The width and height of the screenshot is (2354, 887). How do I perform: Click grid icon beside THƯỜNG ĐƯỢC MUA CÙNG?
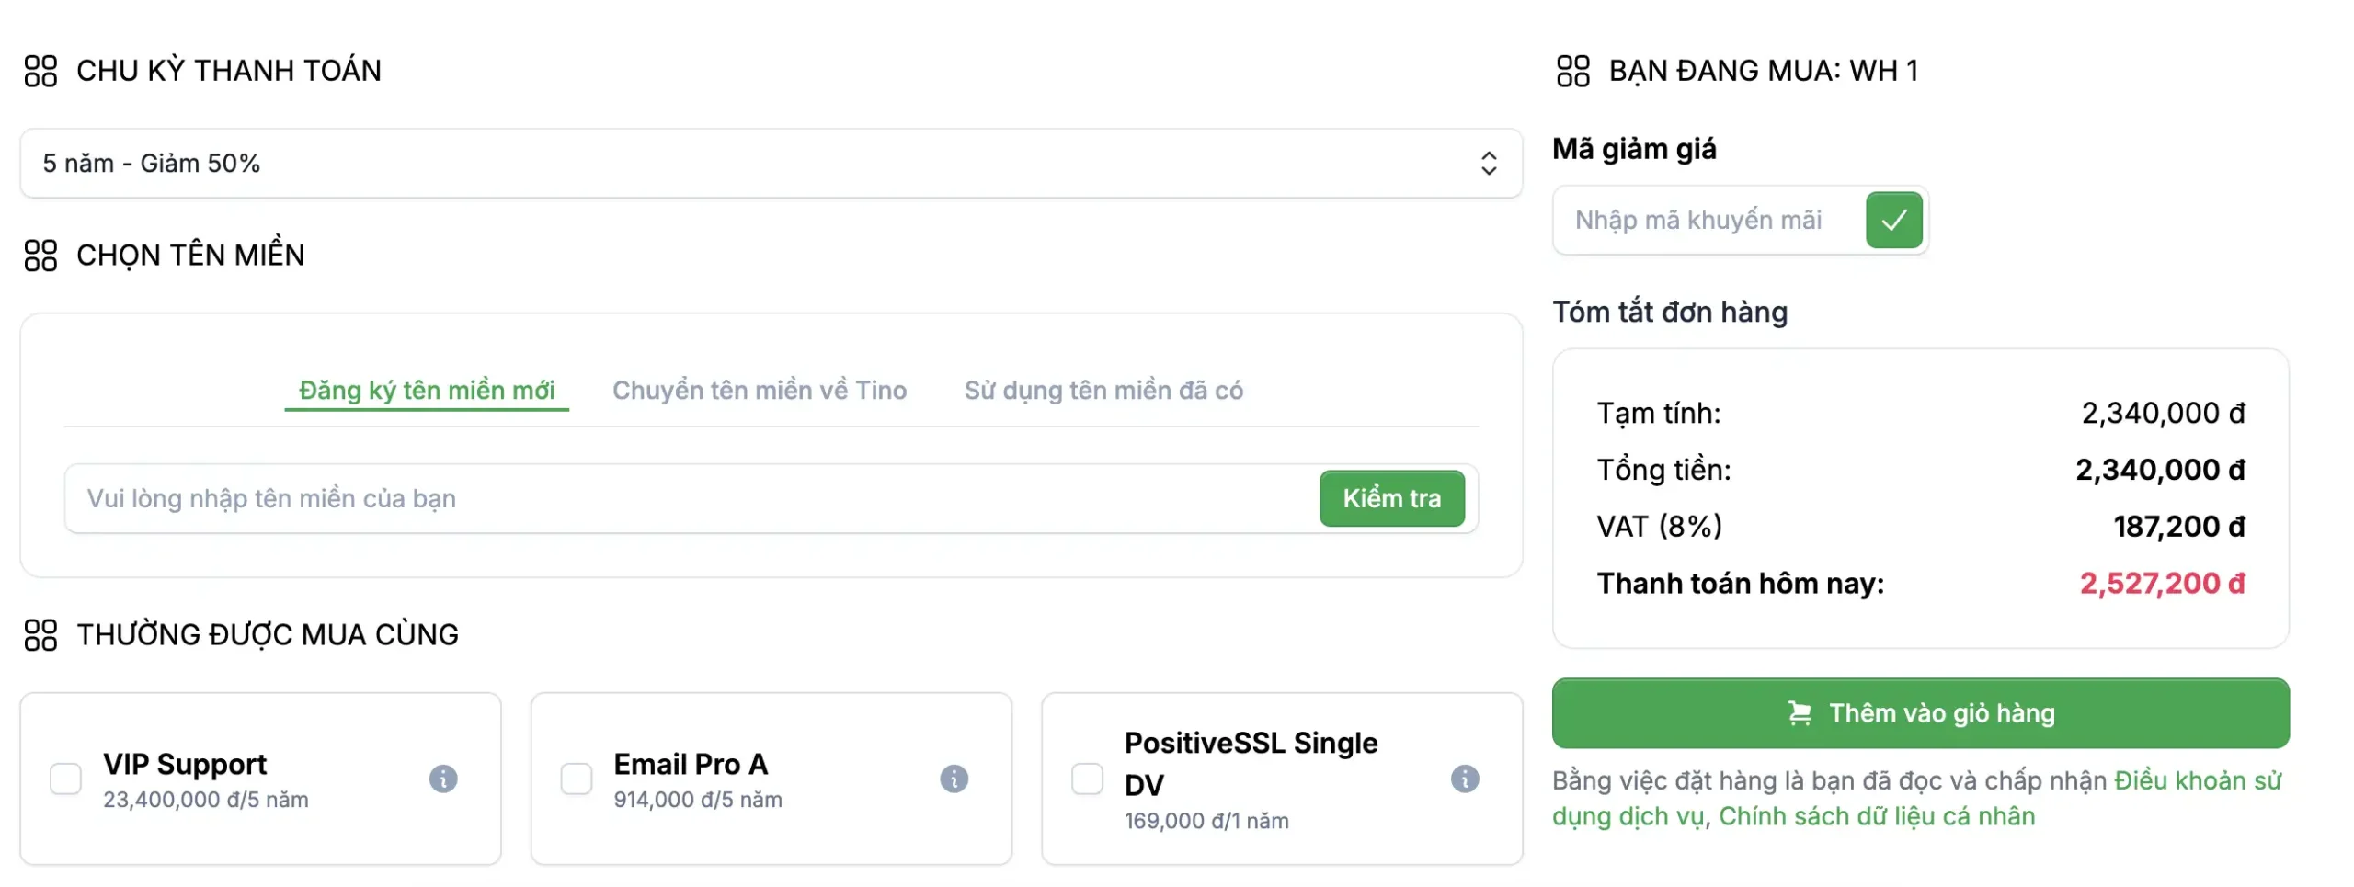[x=40, y=635]
